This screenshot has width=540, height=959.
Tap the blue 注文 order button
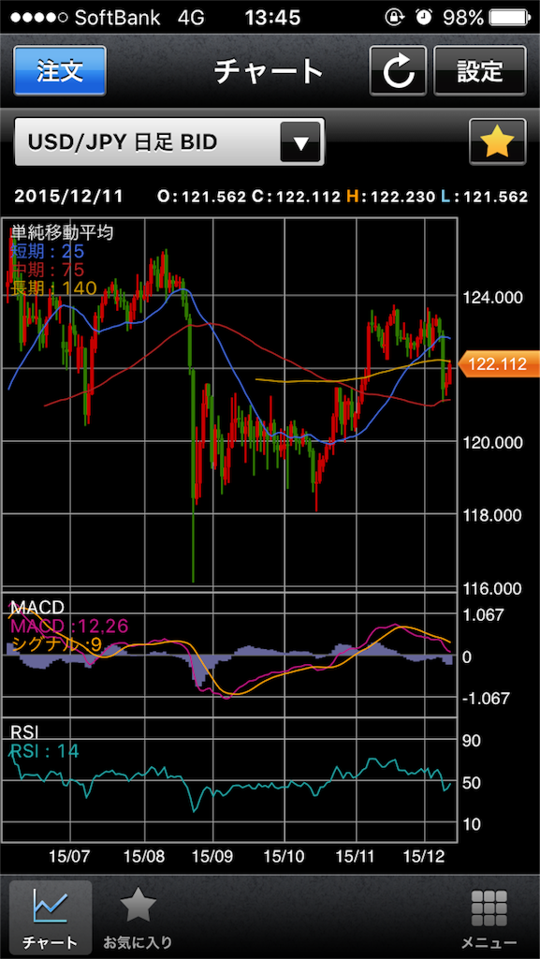coord(59,71)
